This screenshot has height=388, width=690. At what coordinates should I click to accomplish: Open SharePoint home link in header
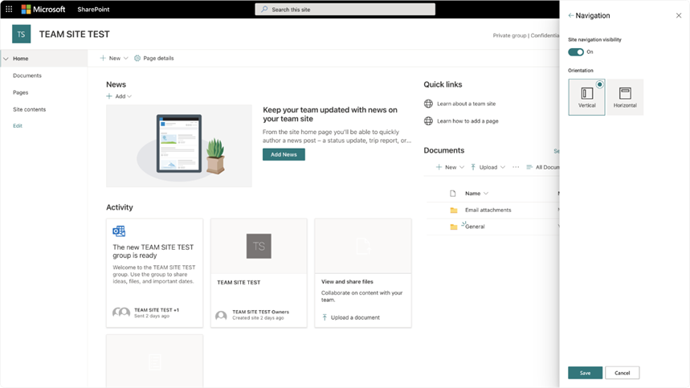click(93, 10)
